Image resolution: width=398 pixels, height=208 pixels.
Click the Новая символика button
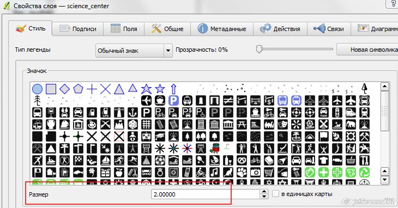point(367,50)
